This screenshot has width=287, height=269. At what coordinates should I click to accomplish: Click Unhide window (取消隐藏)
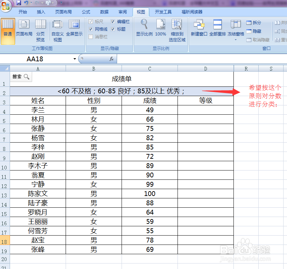[258, 40]
